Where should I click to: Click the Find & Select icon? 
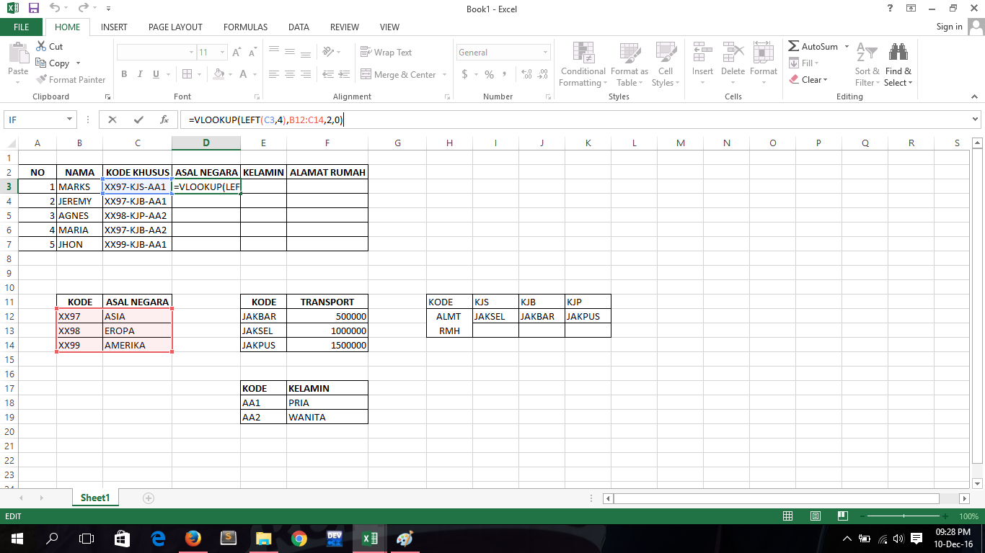click(x=898, y=65)
